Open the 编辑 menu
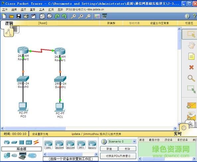197x162 pixels. point(14,10)
